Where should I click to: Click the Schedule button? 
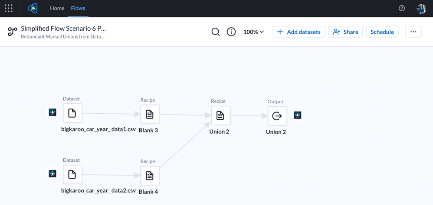coord(382,32)
